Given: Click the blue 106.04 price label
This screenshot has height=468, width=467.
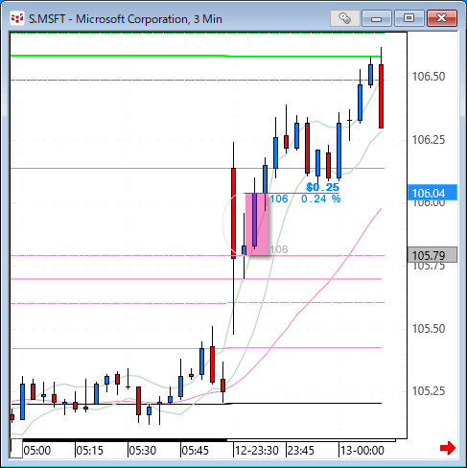Looking at the screenshot, I should tap(432, 193).
